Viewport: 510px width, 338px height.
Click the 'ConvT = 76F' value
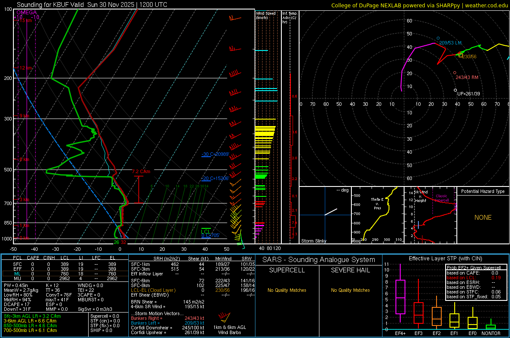pyautogui.click(x=58, y=295)
